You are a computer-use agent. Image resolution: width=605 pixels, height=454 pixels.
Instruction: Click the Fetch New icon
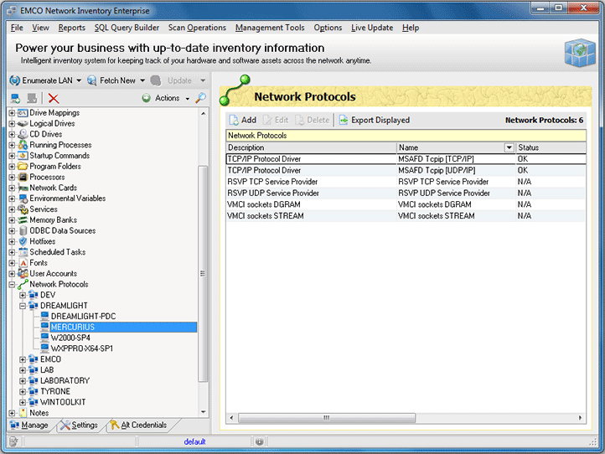click(x=91, y=80)
